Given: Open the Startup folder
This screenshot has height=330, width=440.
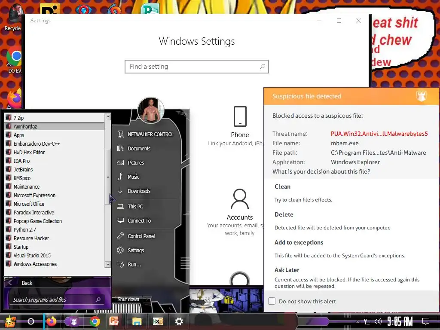Looking at the screenshot, I should click(x=54, y=247).
